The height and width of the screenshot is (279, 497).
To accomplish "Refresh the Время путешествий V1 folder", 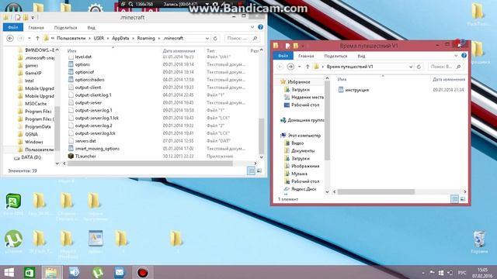I will pyautogui.click(x=419, y=67).
